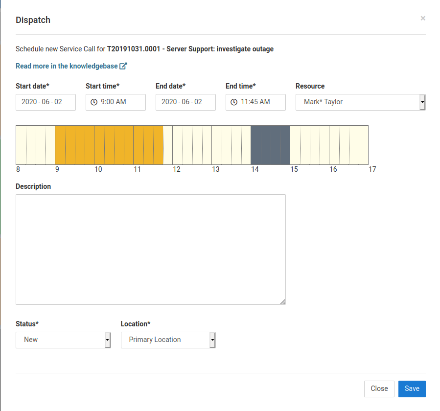The image size is (440, 411).
Task: Click the clock icon in Start time
Action: point(94,102)
